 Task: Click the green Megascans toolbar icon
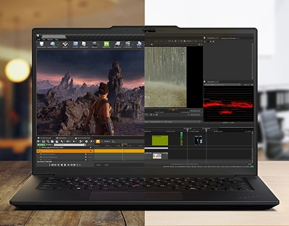(x=106, y=44)
